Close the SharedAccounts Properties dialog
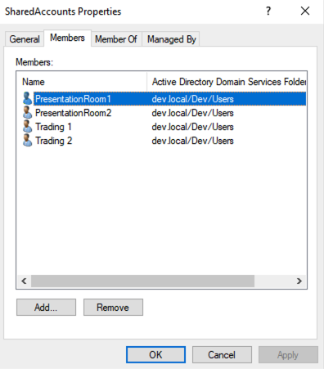The width and height of the screenshot is (324, 369). (x=305, y=11)
